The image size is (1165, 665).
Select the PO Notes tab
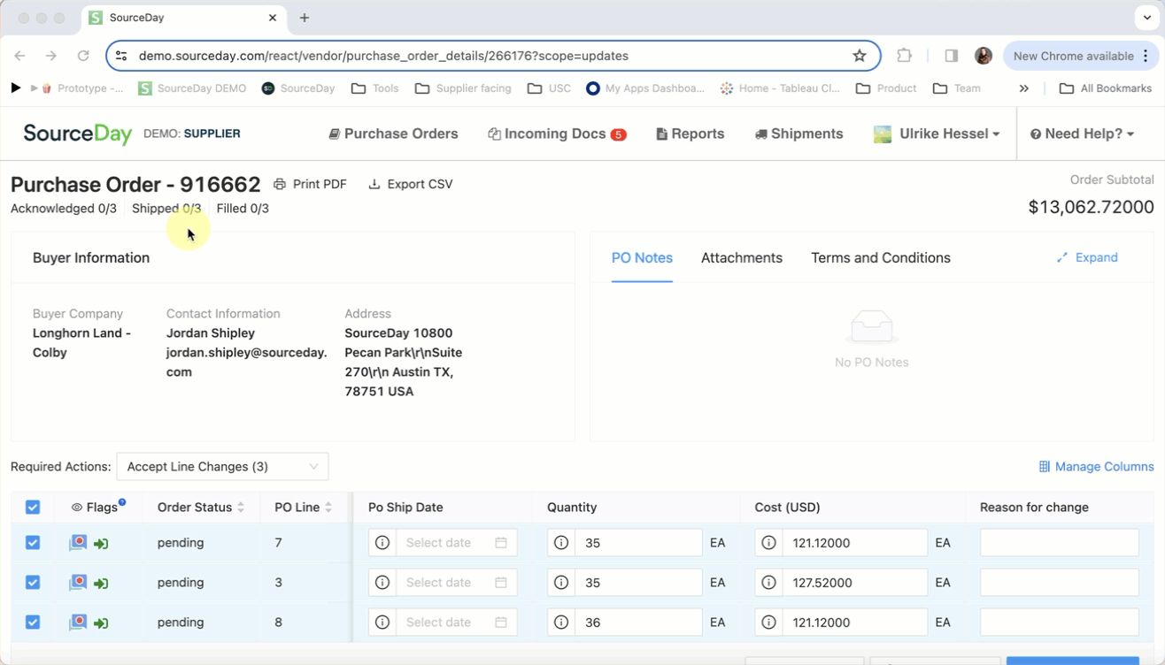pyautogui.click(x=642, y=258)
